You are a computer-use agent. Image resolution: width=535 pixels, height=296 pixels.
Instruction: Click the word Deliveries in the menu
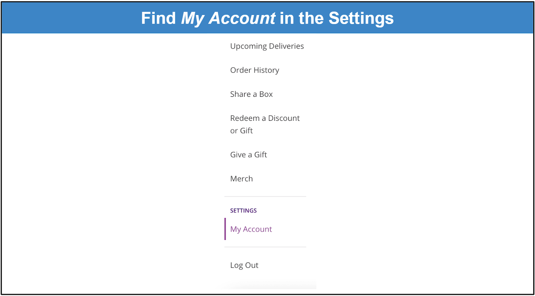coord(286,46)
